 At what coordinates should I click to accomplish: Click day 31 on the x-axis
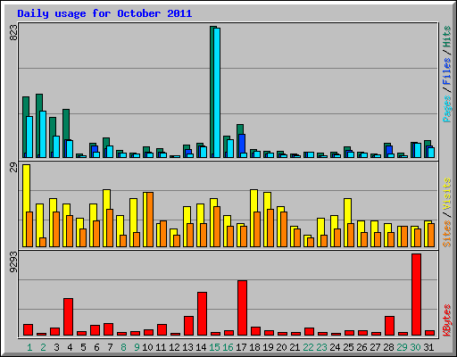[428, 347]
